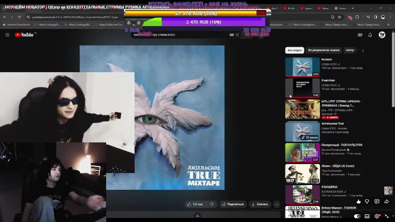395x222 pixels.
Task: Open the three-dot more actions menu under the video
Action: click(277, 204)
